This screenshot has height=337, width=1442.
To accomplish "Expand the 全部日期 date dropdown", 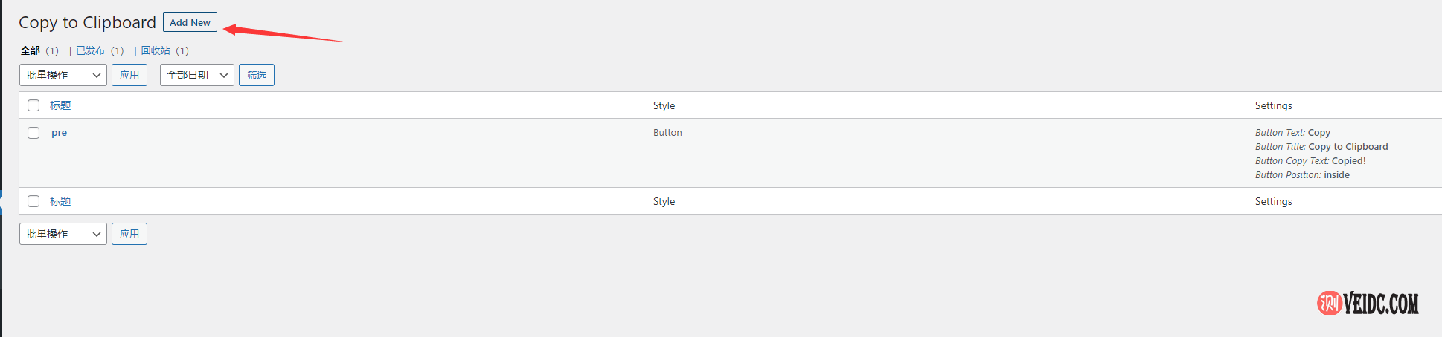I will coord(197,75).
